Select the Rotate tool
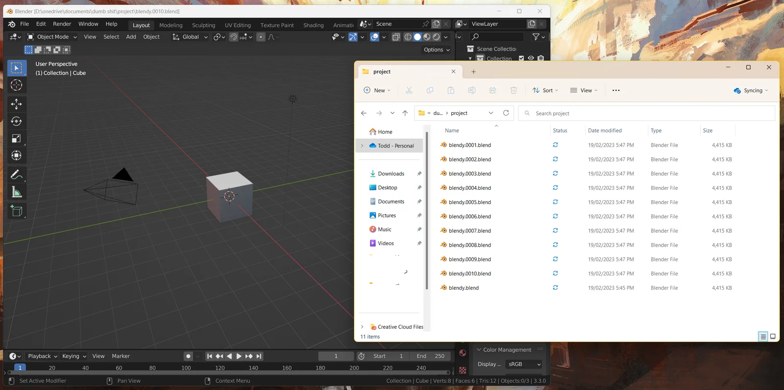 pos(16,121)
